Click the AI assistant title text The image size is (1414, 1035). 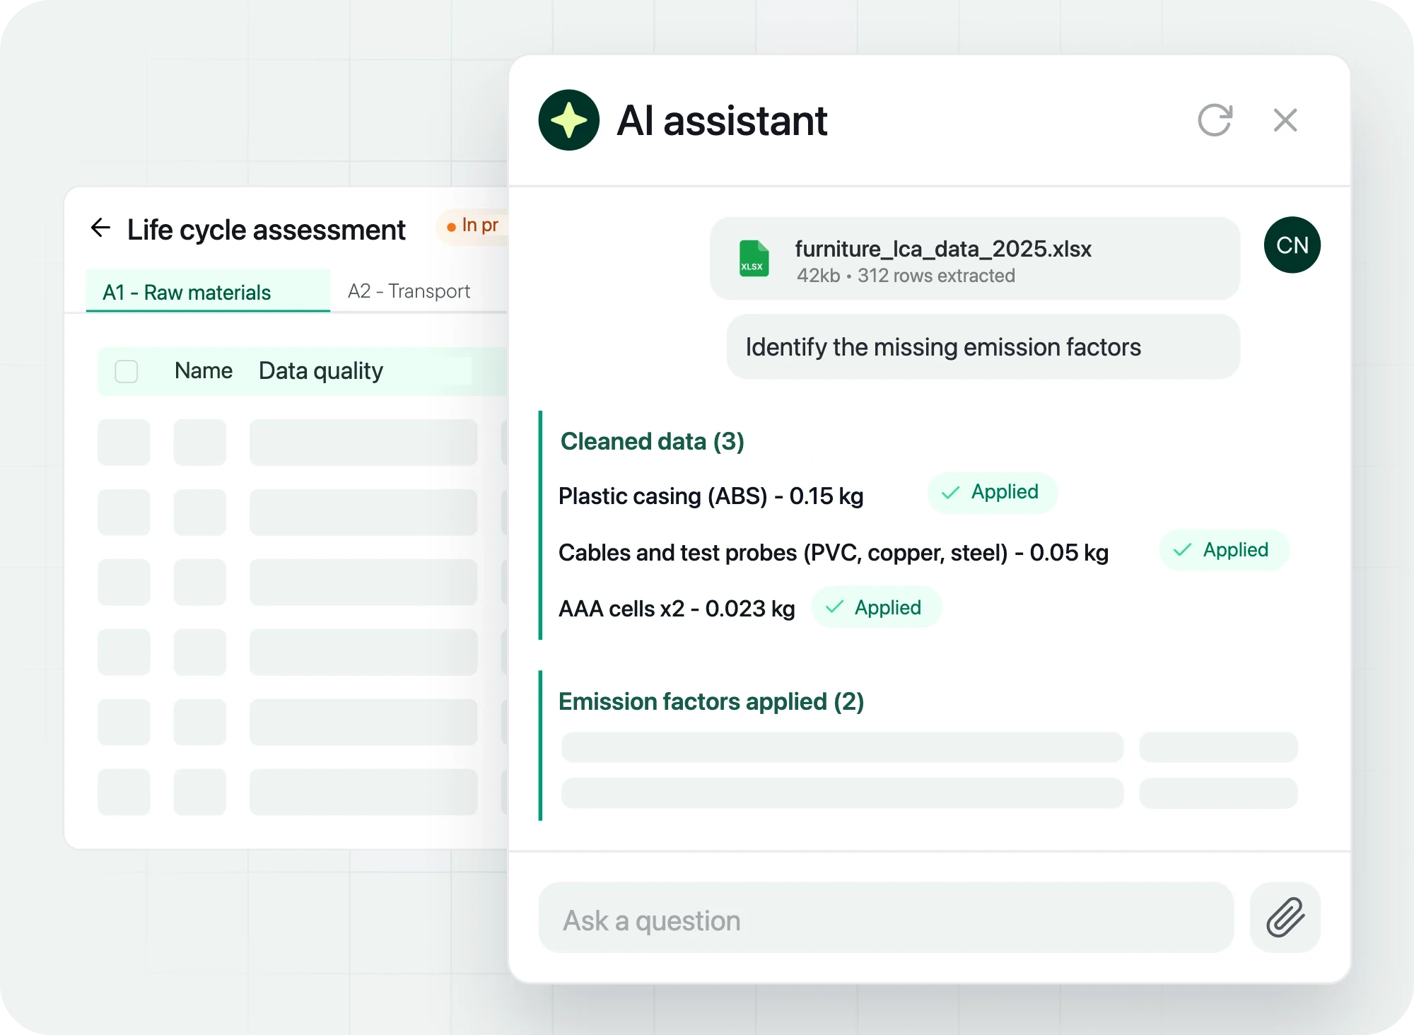[x=722, y=120]
